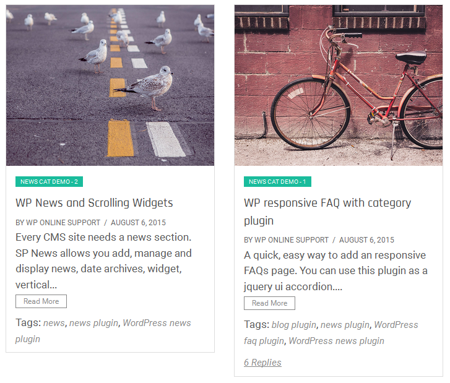This screenshot has width=450, height=383.
Task: Select the 'news' tag in first card
Action: [54, 323]
